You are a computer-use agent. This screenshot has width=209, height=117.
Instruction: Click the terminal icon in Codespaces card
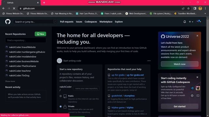pyautogui.click(x=198, y=96)
